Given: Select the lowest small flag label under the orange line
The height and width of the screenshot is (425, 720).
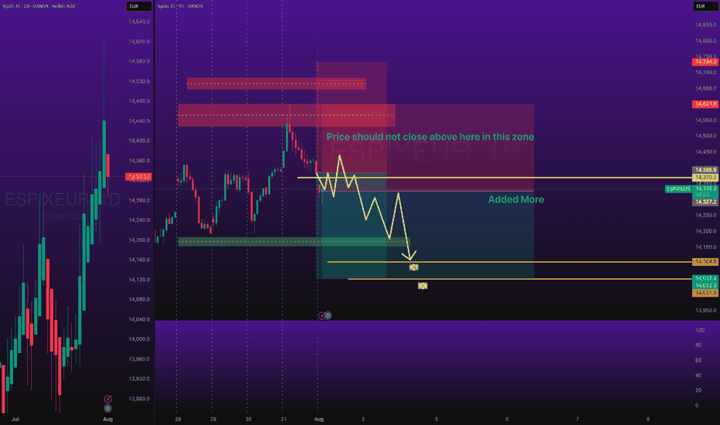Looking at the screenshot, I should [423, 286].
